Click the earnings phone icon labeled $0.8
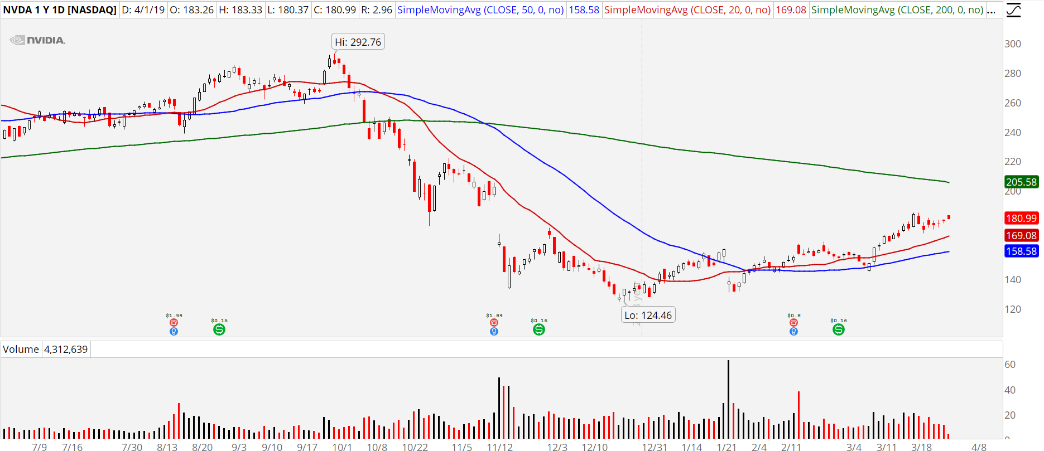The height and width of the screenshot is (451, 1044). pyautogui.click(x=793, y=323)
